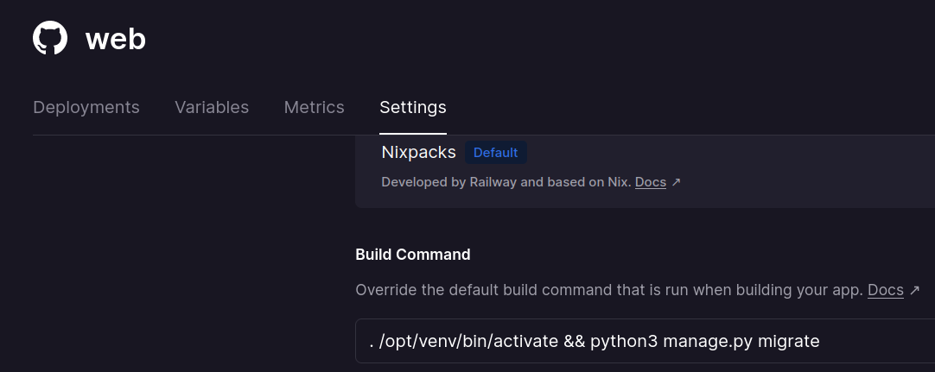Click the GitHub logo icon beside web
The width and height of the screenshot is (935, 372).
[50, 38]
